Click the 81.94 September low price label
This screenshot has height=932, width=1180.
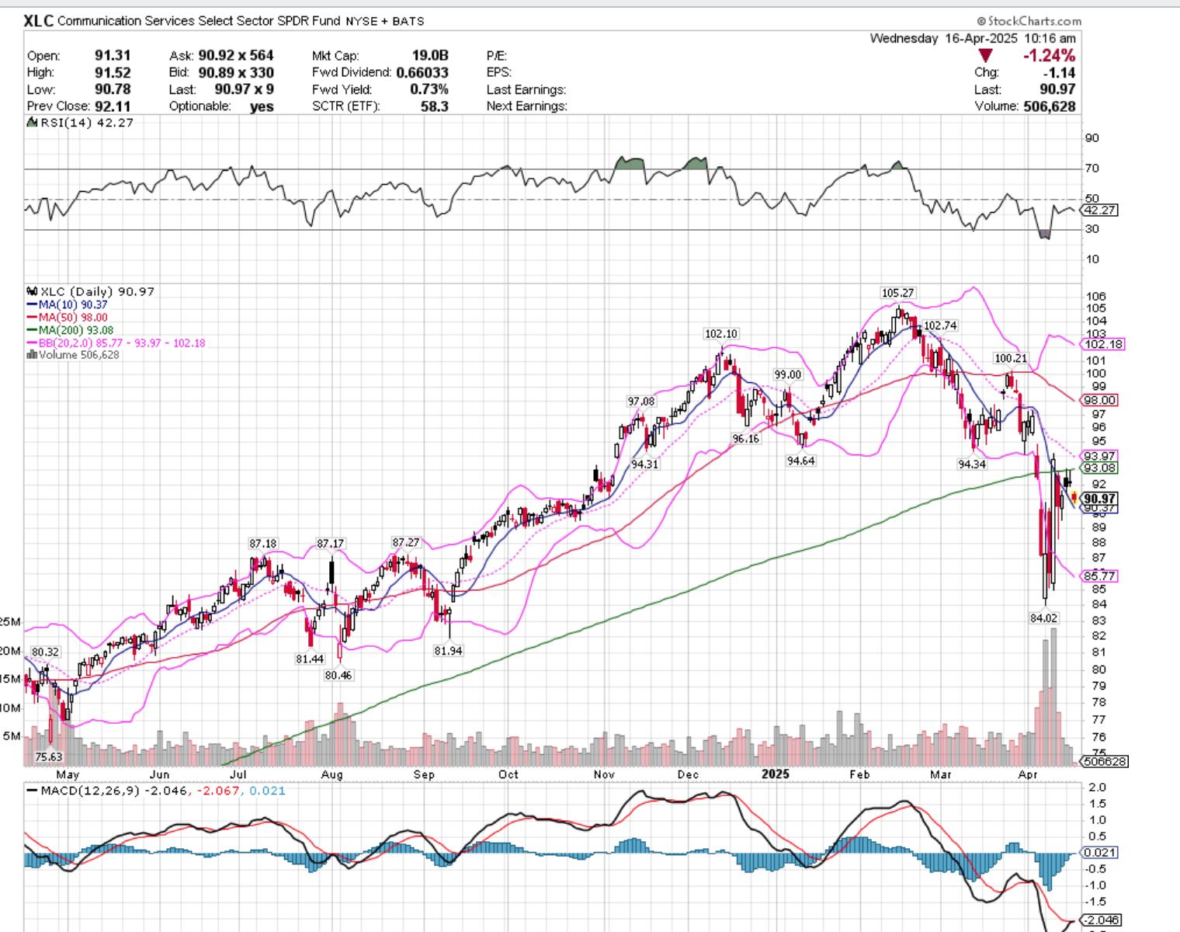449,651
